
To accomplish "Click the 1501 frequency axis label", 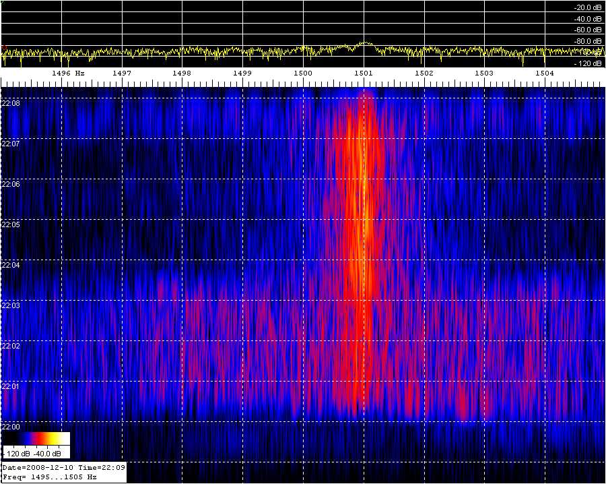I will [364, 73].
